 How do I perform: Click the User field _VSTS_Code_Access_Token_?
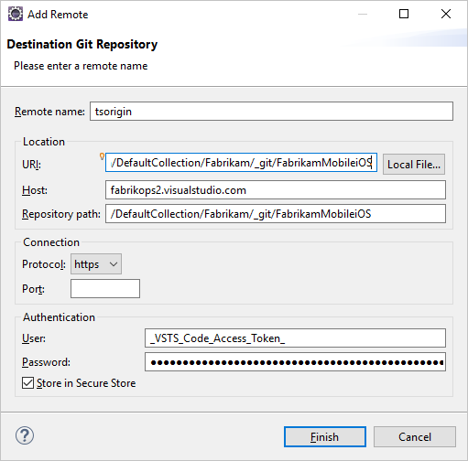point(295,338)
